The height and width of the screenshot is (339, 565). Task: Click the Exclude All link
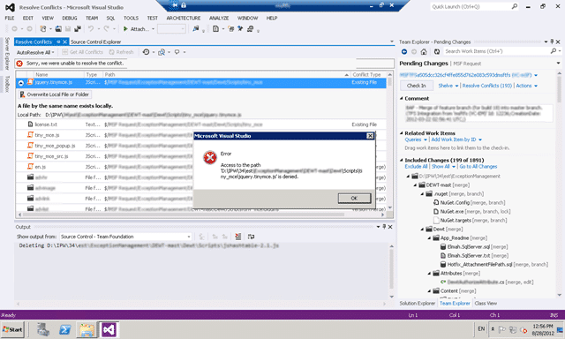pos(416,167)
